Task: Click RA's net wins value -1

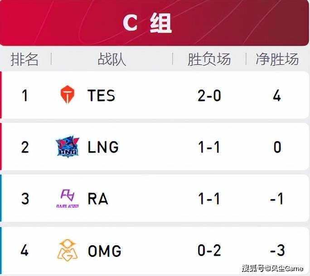Action: point(276,199)
